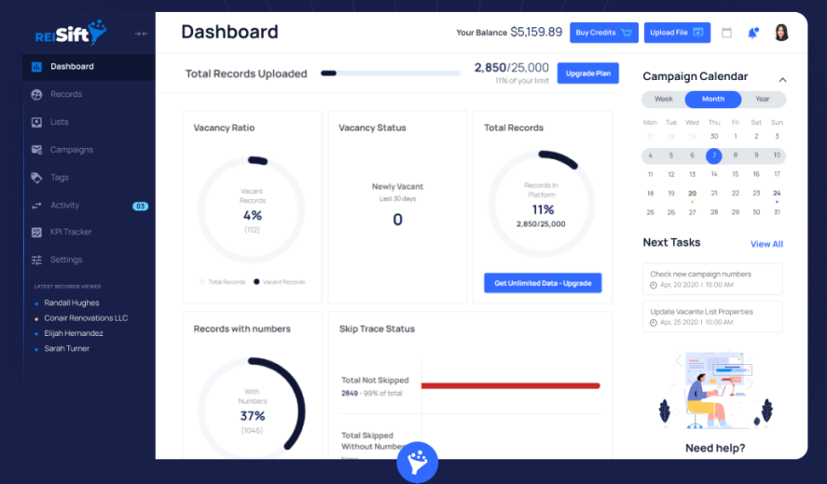Open Randall Hughes record
Viewport: 827px width, 484px height.
pyautogui.click(x=72, y=302)
